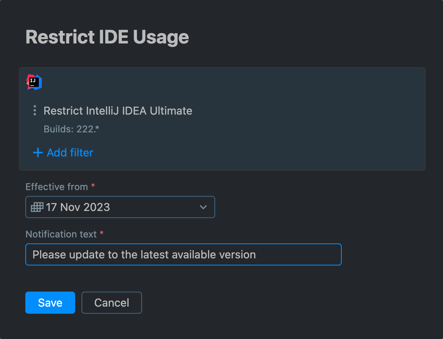Screen dimensions: 443x339
Task: Open the kebab menu beside the restriction name
Action: [35, 111]
